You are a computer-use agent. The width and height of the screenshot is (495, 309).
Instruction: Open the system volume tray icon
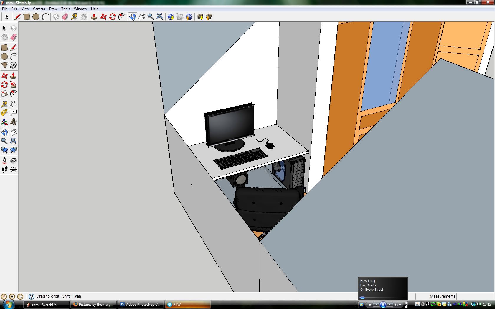[x=478, y=304]
